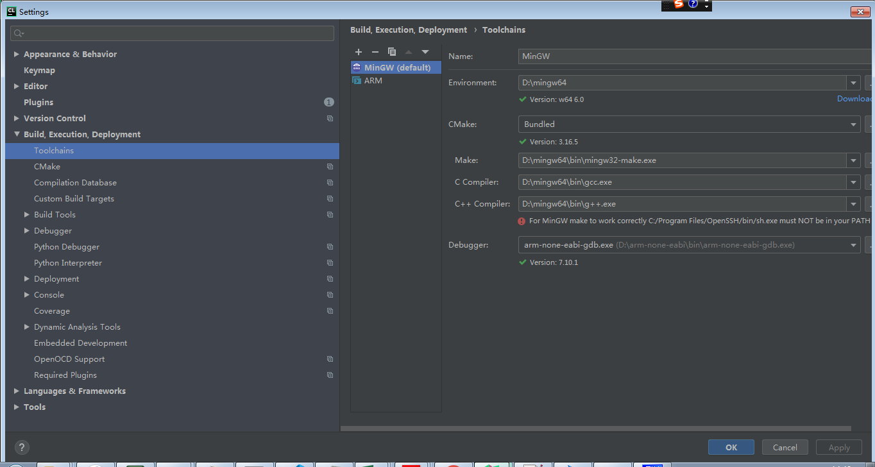
Task: Open the Environment path dropdown
Action: coord(853,82)
